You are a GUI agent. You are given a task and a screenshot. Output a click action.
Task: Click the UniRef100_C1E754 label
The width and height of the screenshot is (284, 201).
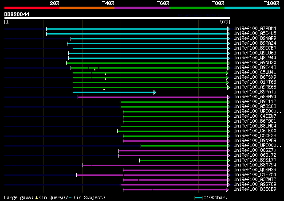255,175
